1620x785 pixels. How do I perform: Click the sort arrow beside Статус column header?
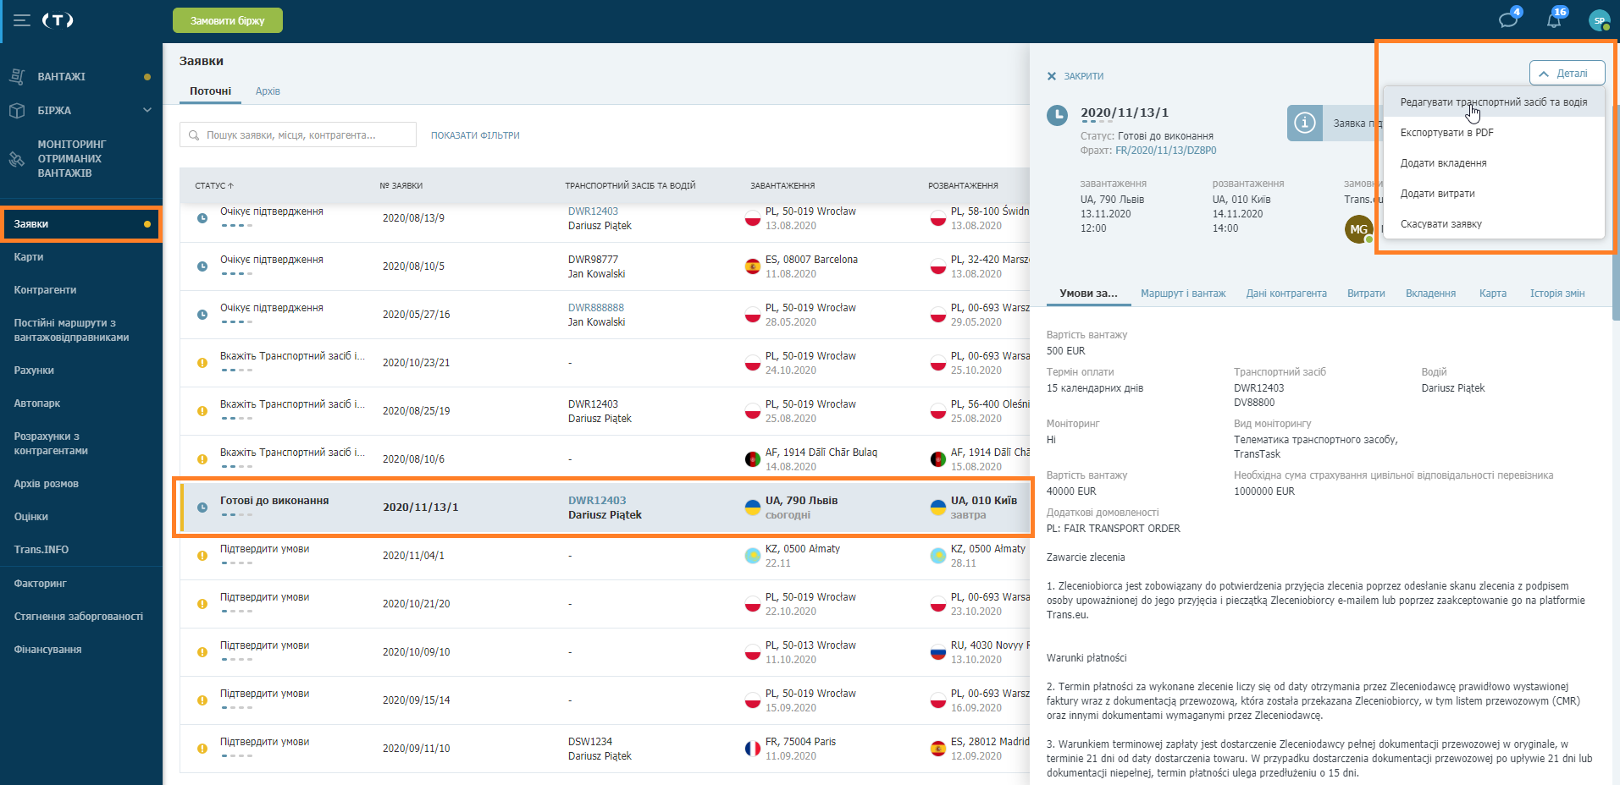[230, 185]
